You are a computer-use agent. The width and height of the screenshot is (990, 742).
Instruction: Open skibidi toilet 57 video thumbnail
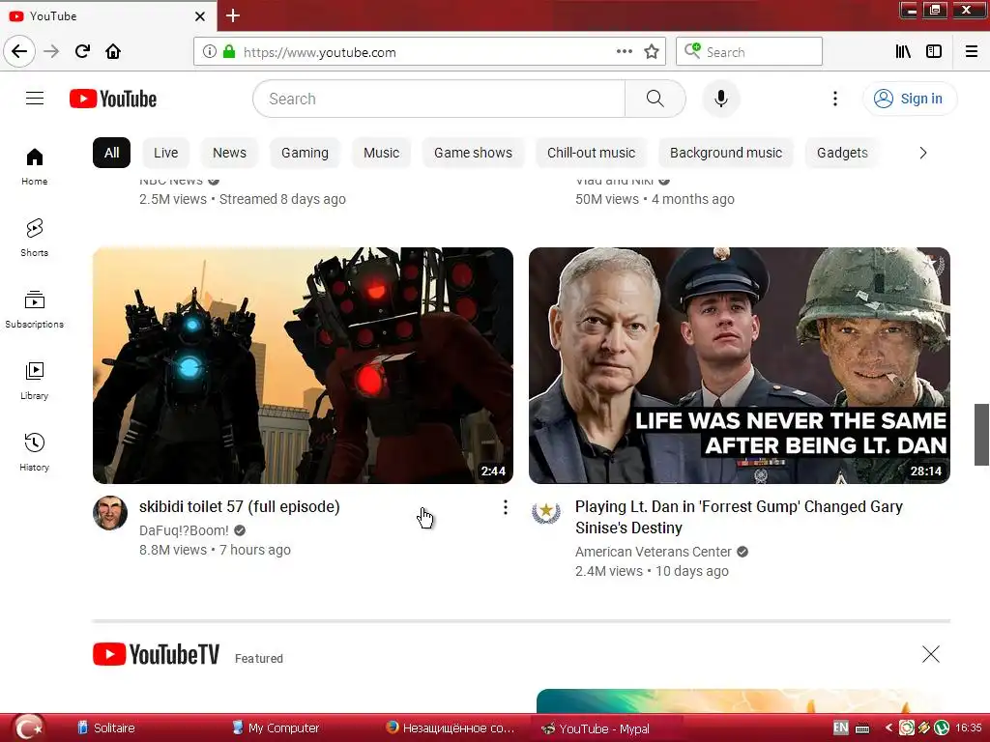[x=303, y=365]
